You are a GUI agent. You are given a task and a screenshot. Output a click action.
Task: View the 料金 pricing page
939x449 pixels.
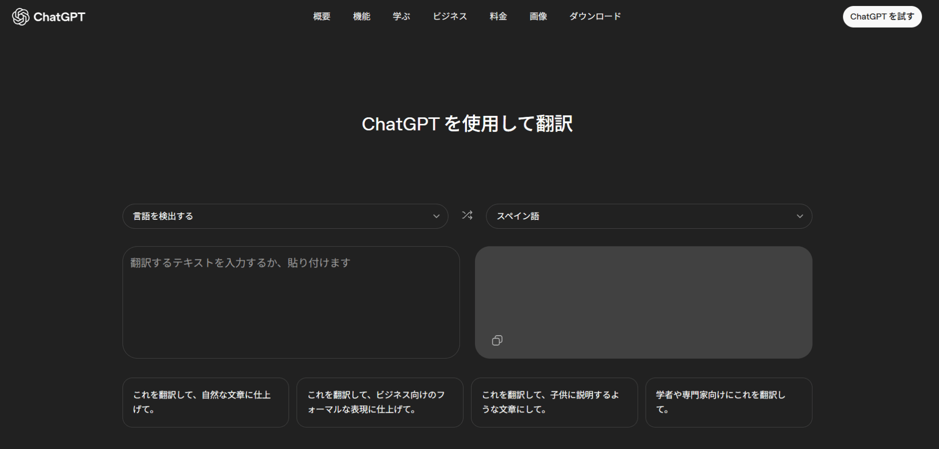pos(498,17)
